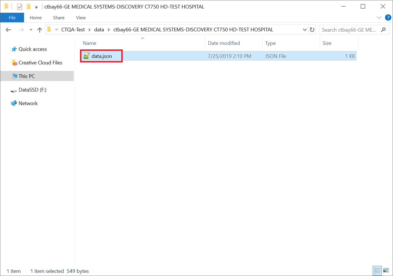Open the window system menu folder icon
393x276 pixels.
coord(6,6)
